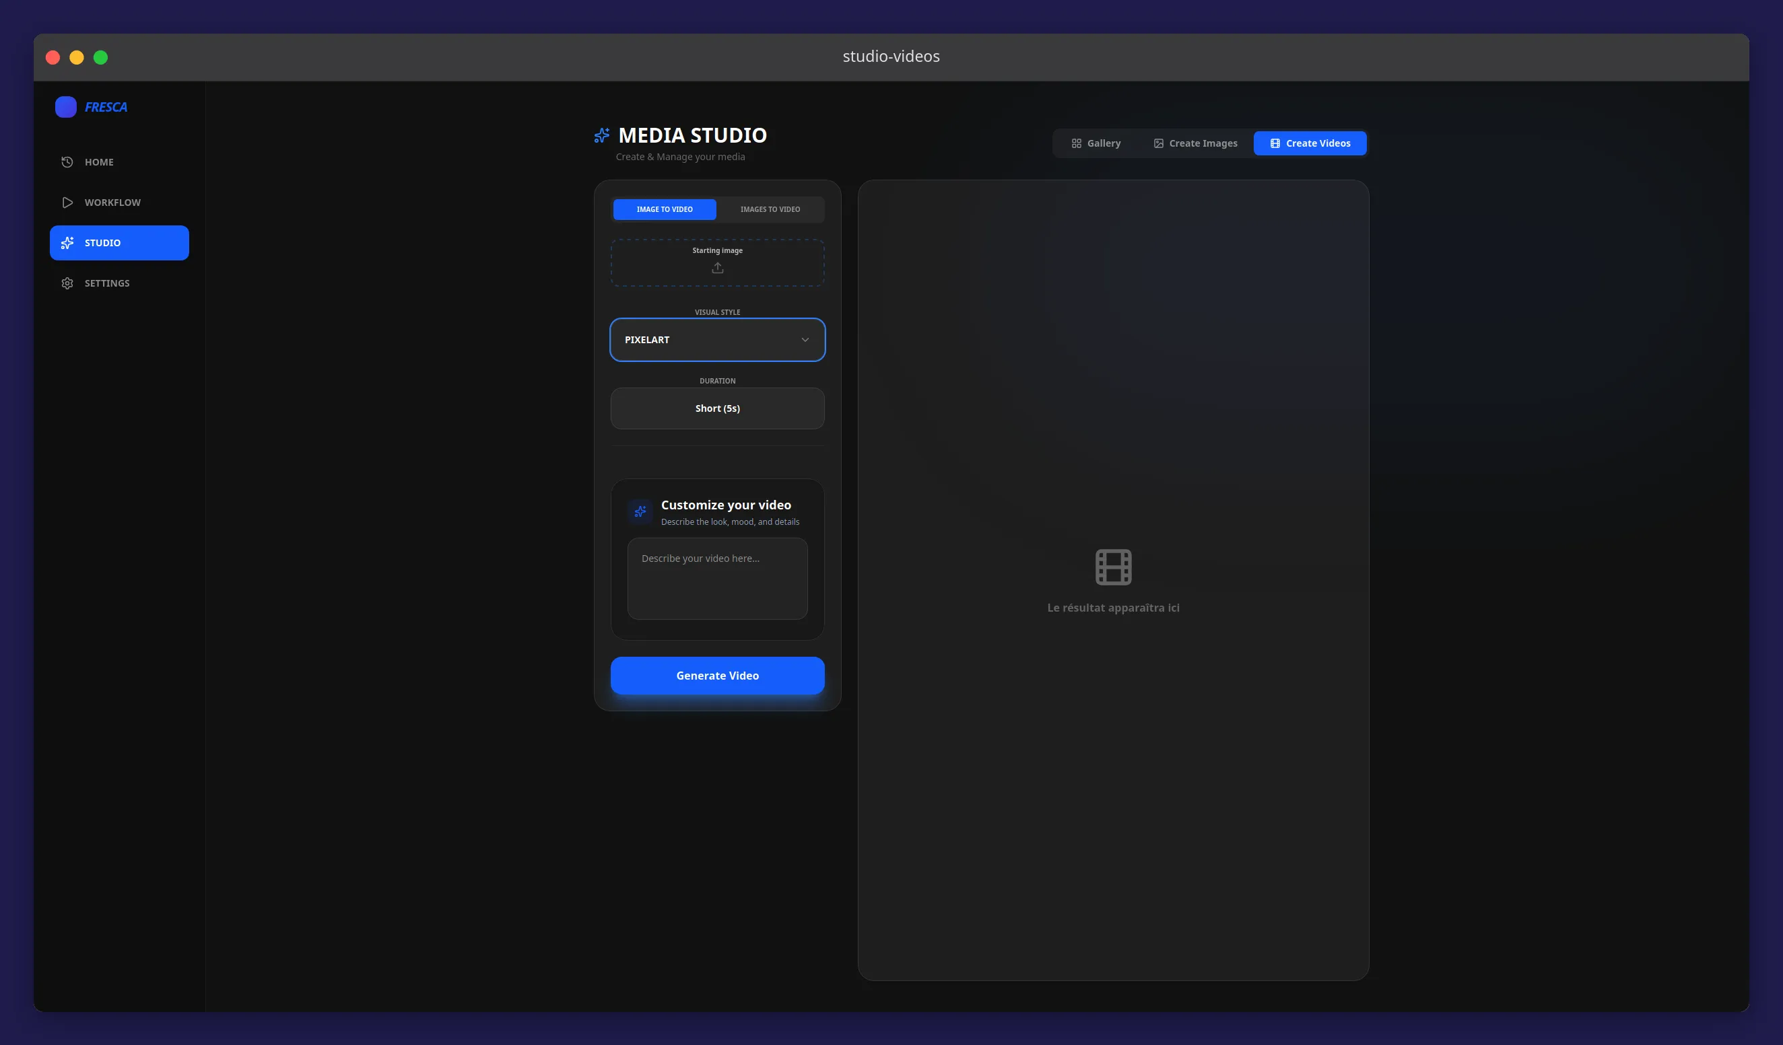Click the chevron of the Visual Style dropdown
Viewport: 1783px width, 1045px height.
coord(805,340)
